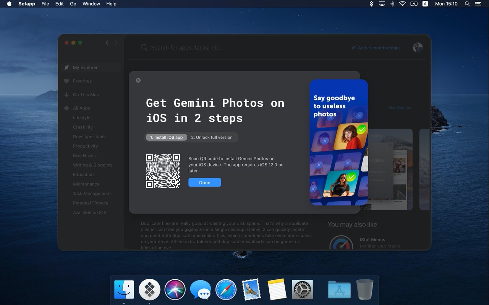Open the Trash in the Dock
Screen dimensions: 489x305
click(365, 290)
